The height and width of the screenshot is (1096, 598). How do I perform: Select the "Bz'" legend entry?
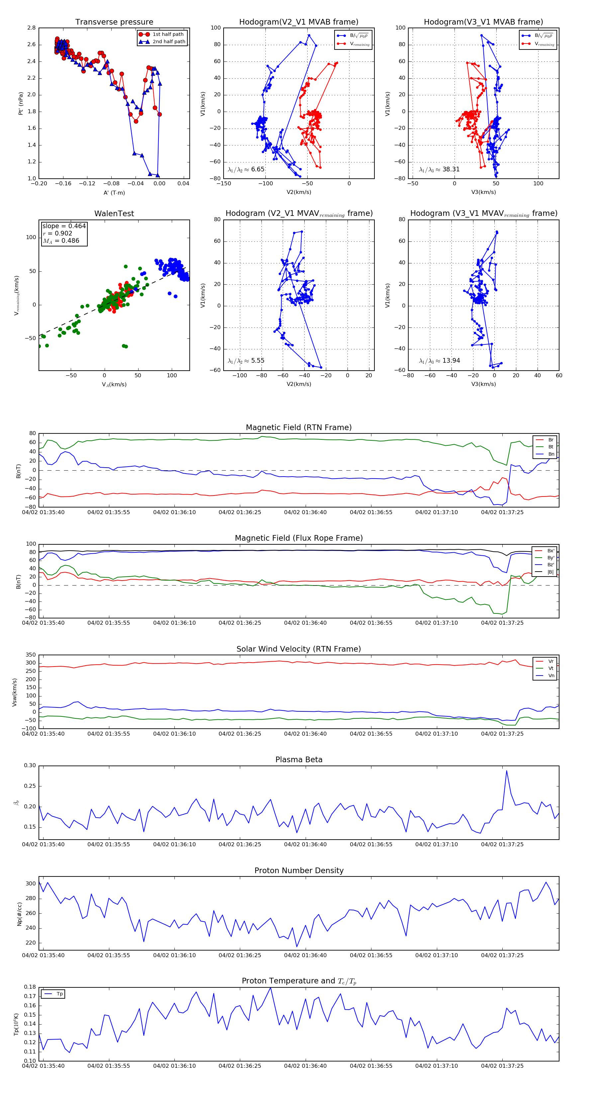[x=545, y=565]
